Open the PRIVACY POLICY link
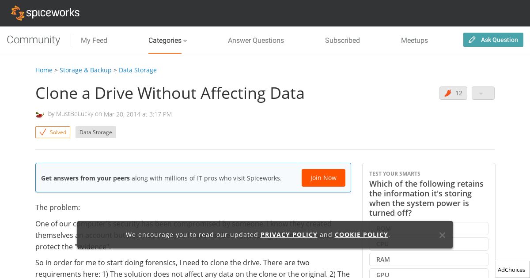530x278 pixels. [x=289, y=235]
